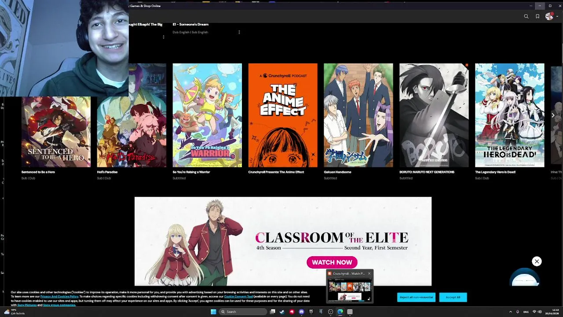Open the 'Privacy And Cookies Policy' link
The width and height of the screenshot is (563, 317).
tap(59, 297)
